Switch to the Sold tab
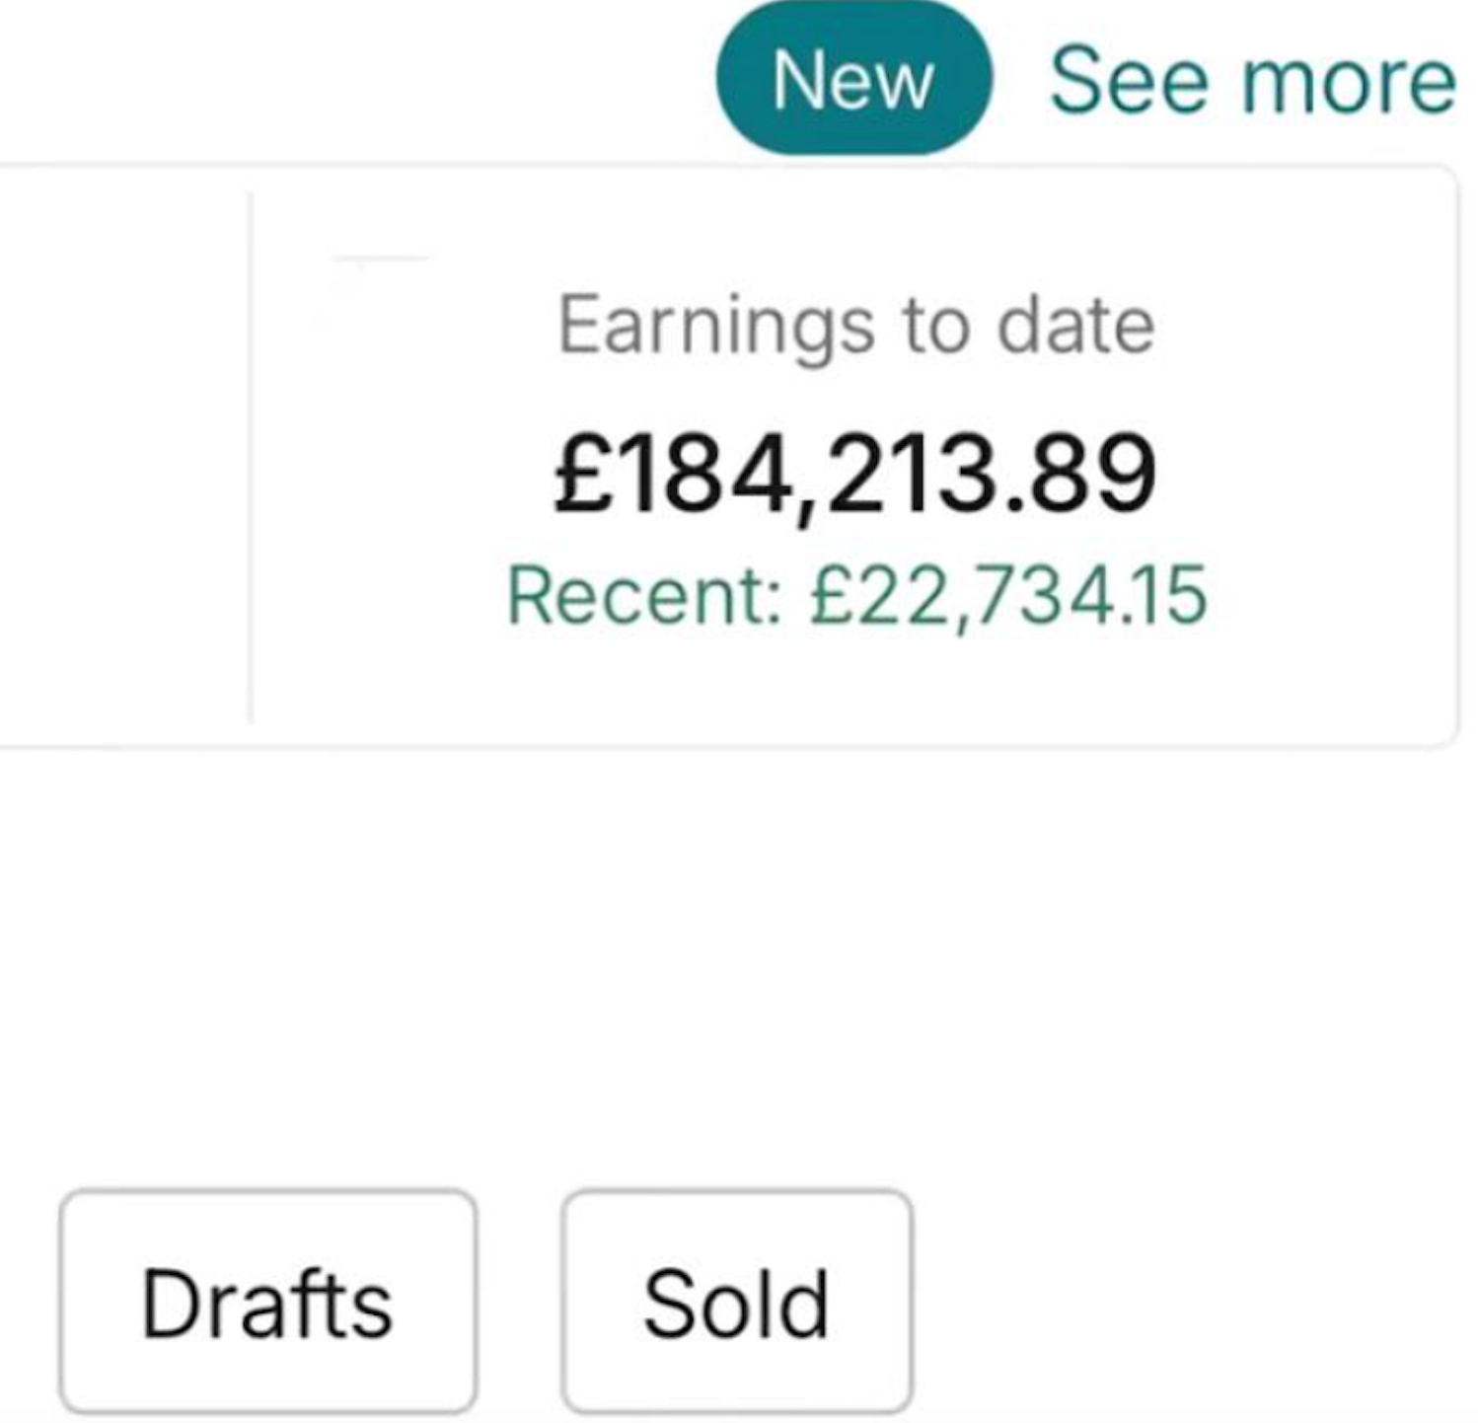Viewport: 1478px width, 1423px height. click(736, 1303)
